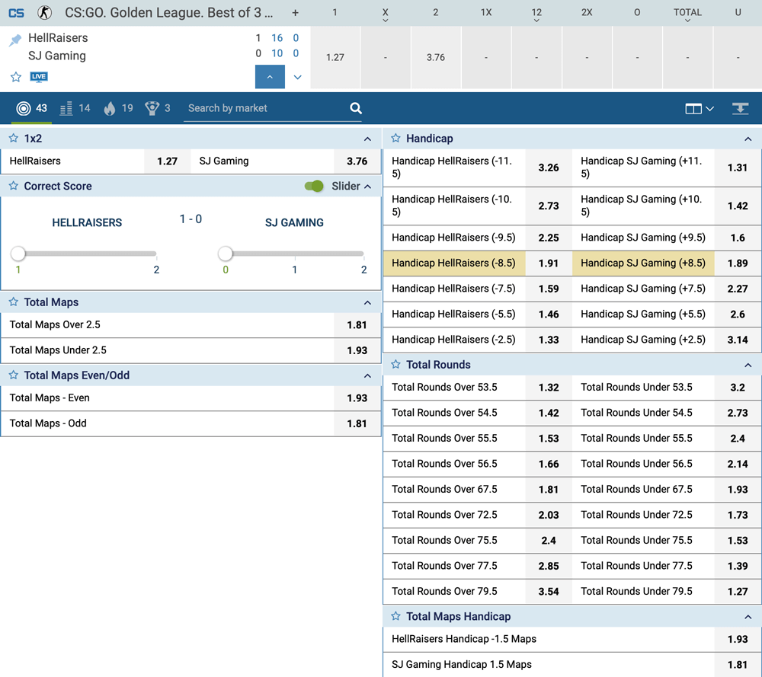
Task: Open the trophy tab showing 3
Action: tap(158, 108)
